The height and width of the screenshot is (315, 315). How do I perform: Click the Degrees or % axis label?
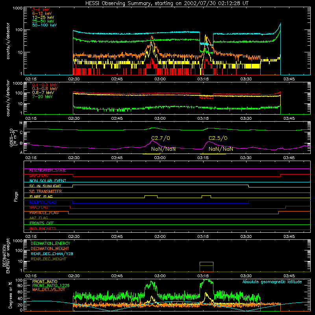coord(10,295)
